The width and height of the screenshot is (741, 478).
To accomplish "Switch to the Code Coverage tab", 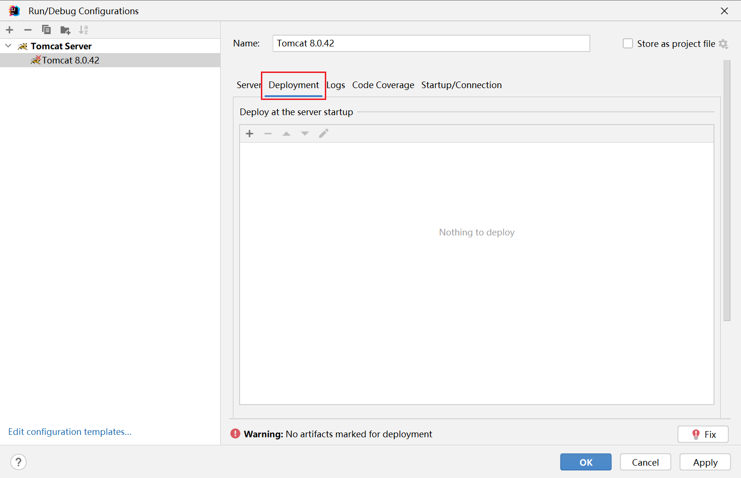I will 383,85.
